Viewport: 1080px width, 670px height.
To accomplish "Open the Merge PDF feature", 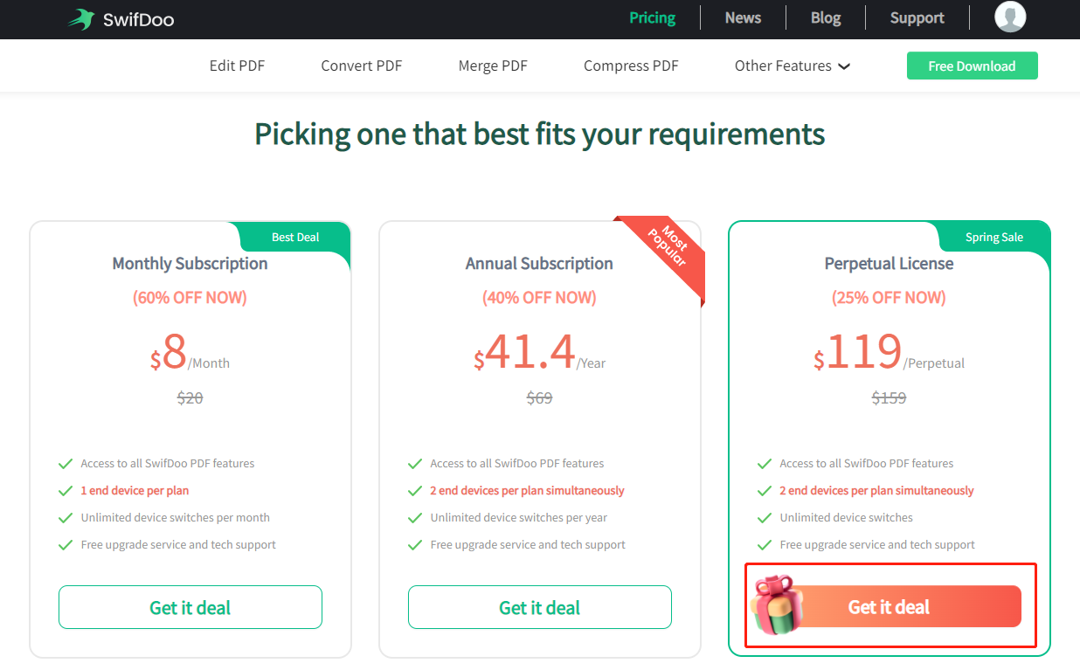I will (493, 66).
